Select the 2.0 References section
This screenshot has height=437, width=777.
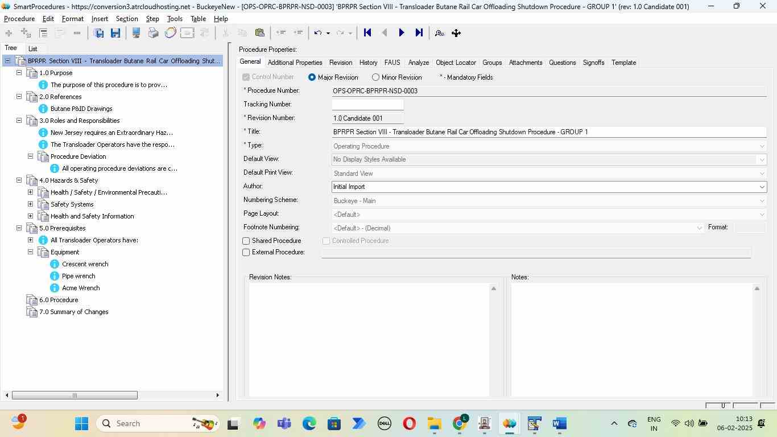coord(60,97)
